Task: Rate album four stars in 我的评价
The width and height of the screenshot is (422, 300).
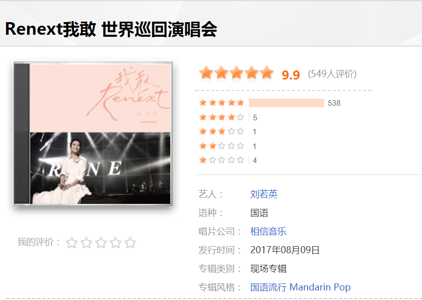Action: 115,243
